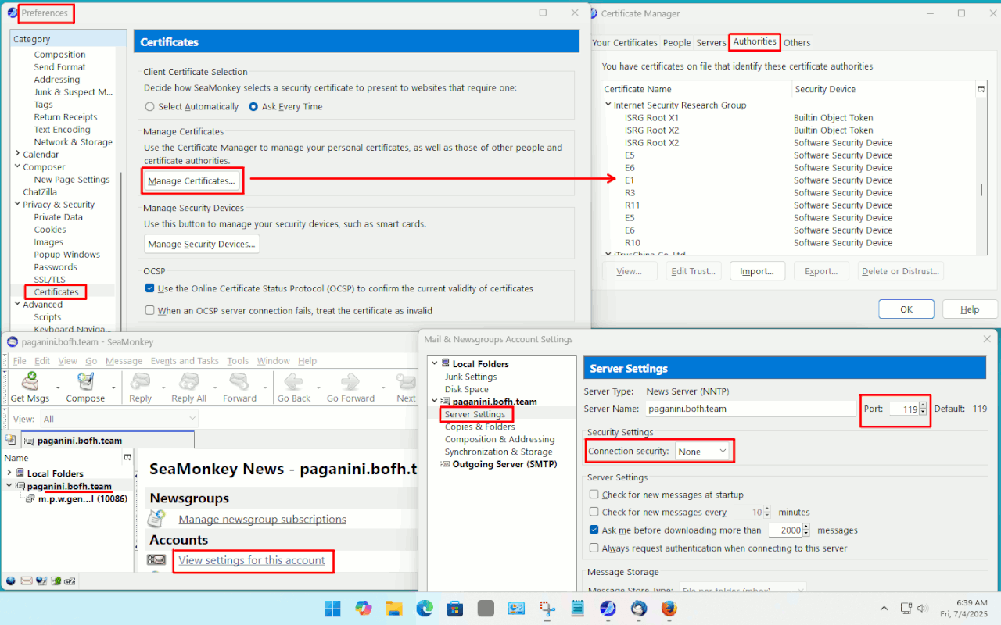Click the ChatZilla icon in SeaMonkey status bar
The image size is (1001, 625).
pyautogui.click(x=70, y=580)
